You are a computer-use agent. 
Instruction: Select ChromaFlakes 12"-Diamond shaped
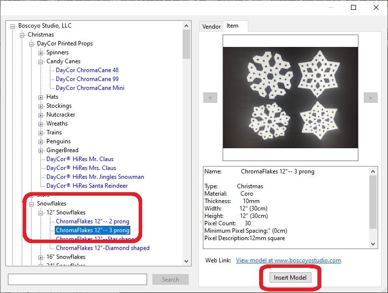tap(103, 248)
